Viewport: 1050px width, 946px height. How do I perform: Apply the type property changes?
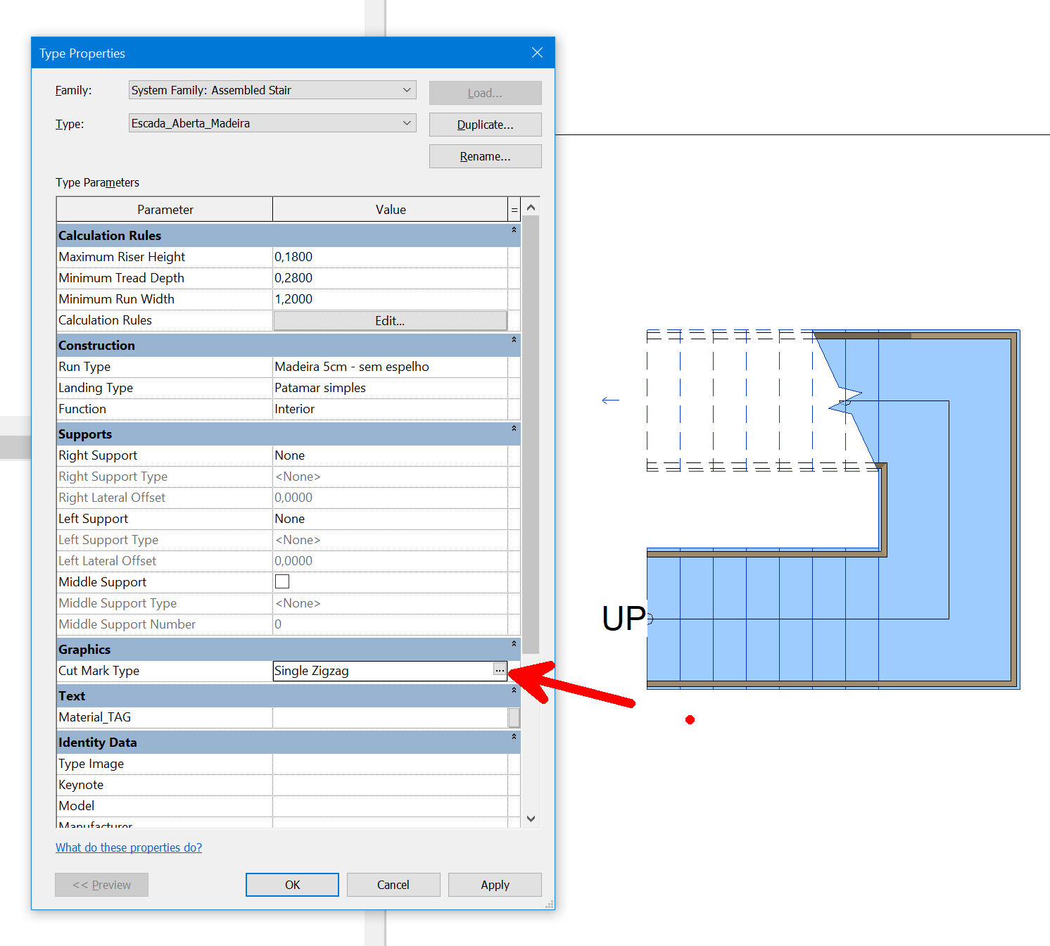click(x=494, y=884)
